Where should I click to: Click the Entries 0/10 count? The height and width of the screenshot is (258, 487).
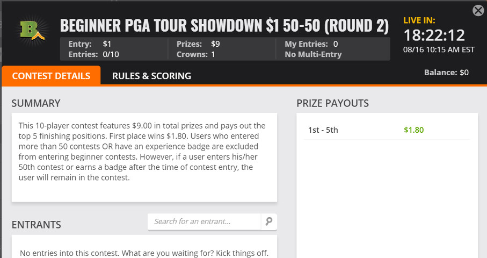coord(93,54)
